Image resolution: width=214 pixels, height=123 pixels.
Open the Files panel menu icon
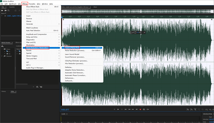(x=6, y=7)
